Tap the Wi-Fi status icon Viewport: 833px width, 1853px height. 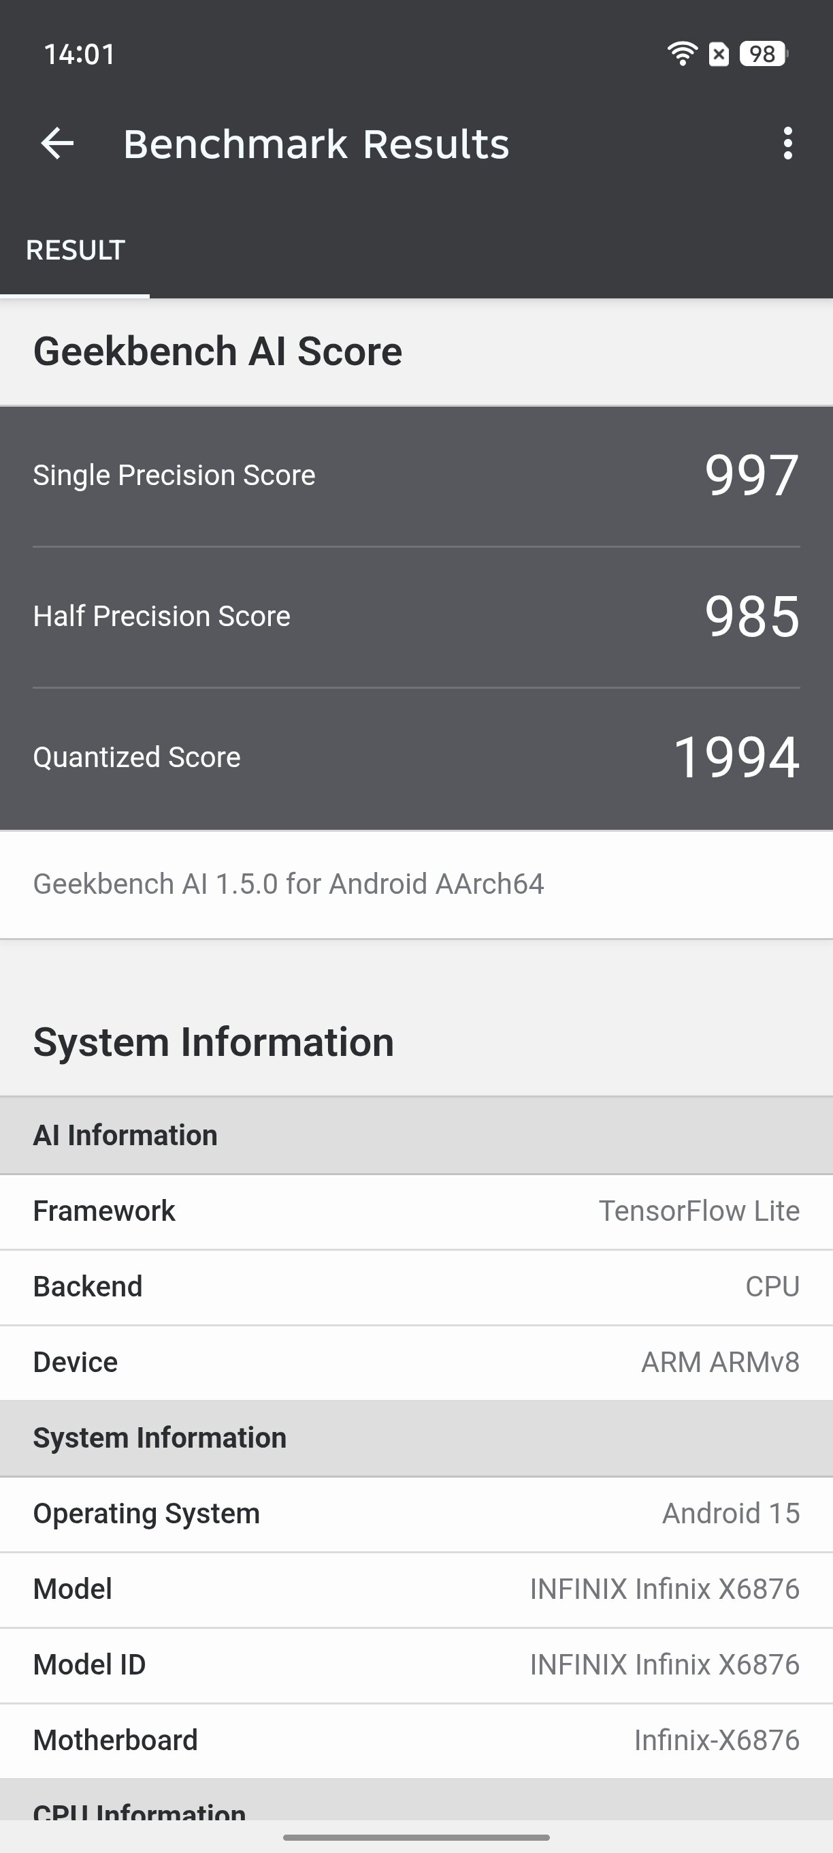click(682, 54)
